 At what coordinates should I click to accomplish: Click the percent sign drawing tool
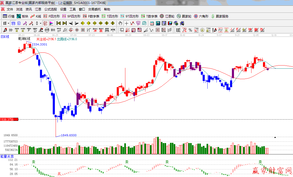click(190, 30)
